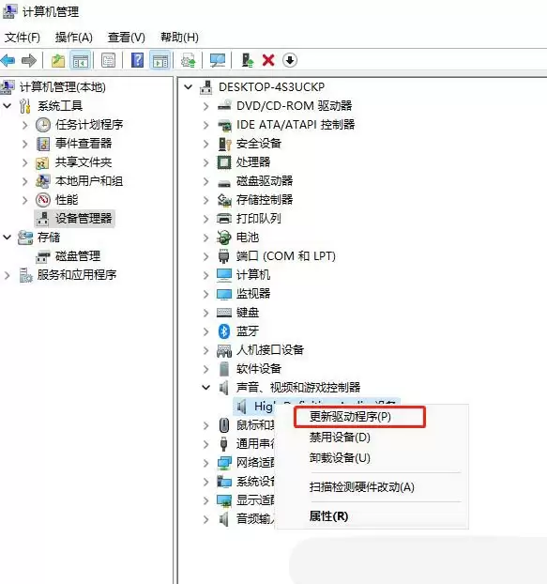Click the 安全设备 key icon
Image resolution: width=547 pixels, height=584 pixels.
(x=224, y=144)
